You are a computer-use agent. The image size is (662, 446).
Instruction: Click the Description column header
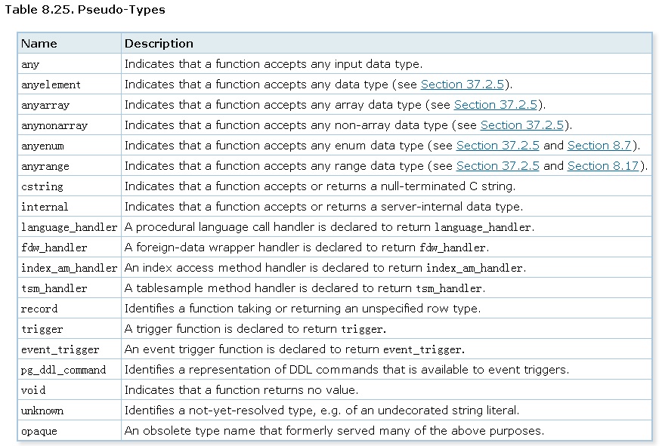(159, 44)
